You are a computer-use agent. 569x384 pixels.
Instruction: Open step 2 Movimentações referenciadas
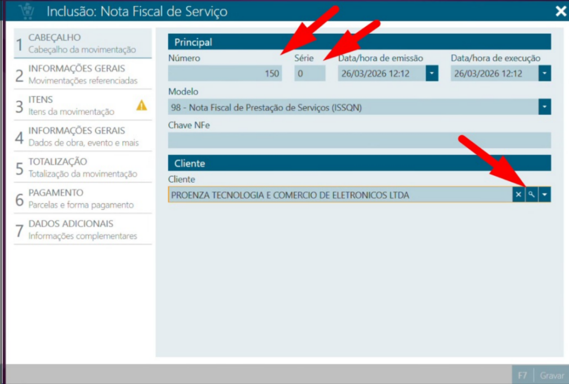pos(82,74)
